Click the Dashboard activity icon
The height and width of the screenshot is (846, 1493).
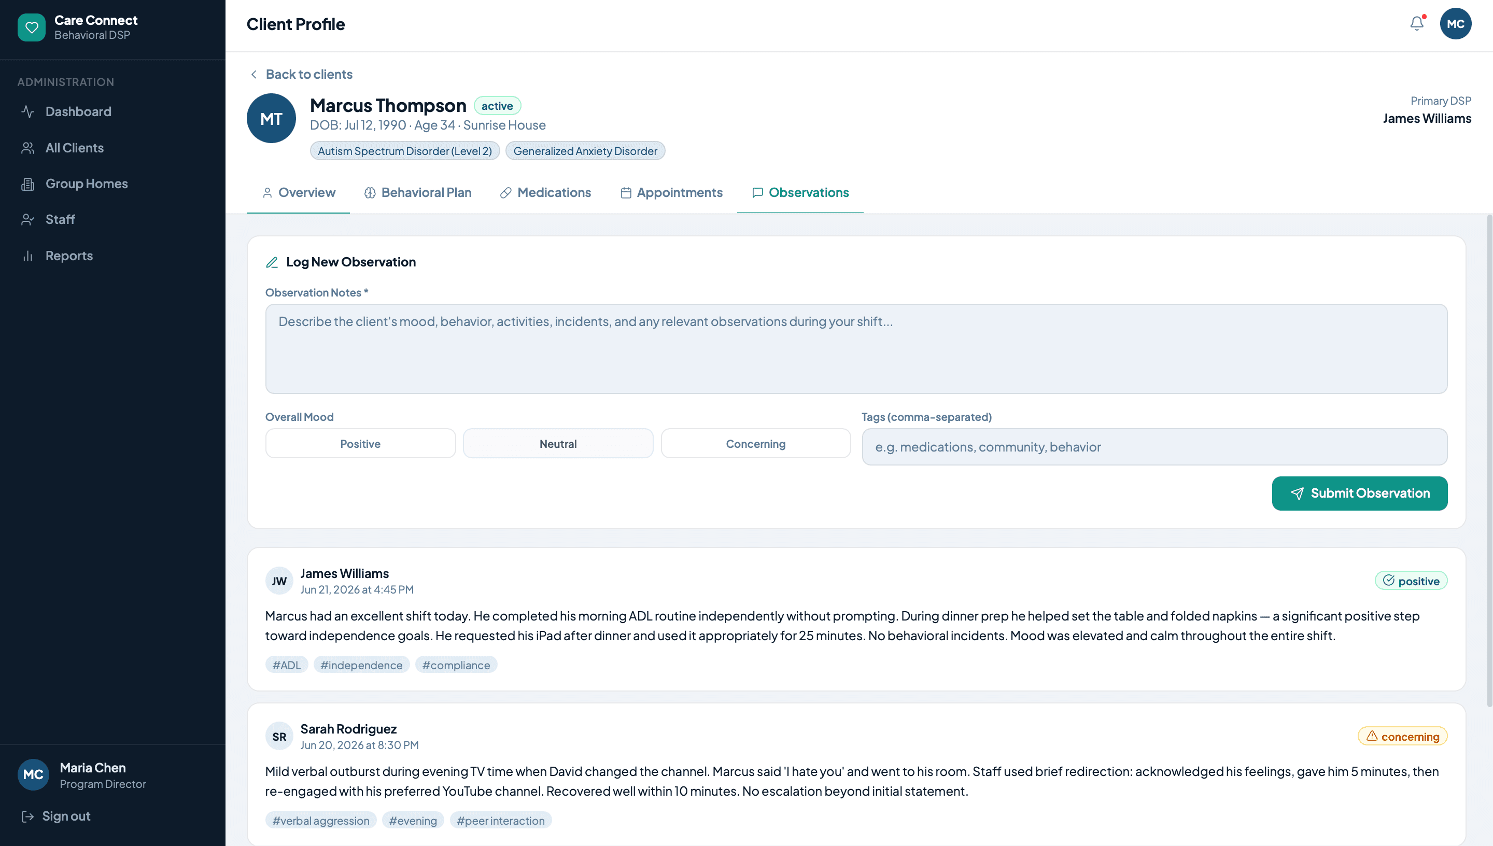28,111
